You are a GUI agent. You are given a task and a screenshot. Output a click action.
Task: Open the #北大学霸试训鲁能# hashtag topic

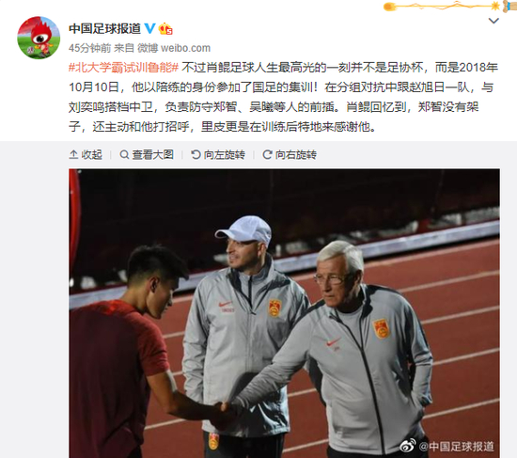tap(124, 68)
